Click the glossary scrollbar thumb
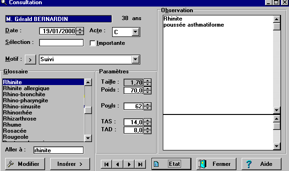Screen dimensions: 289x171 coord(88,110)
